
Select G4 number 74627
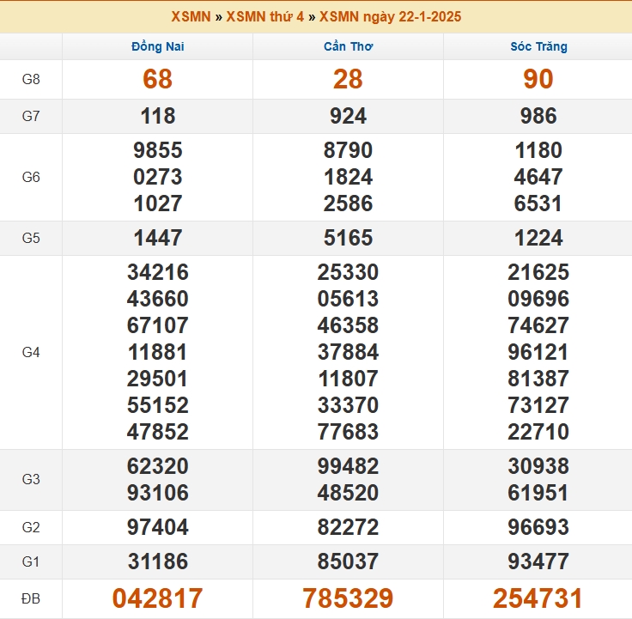(x=538, y=325)
